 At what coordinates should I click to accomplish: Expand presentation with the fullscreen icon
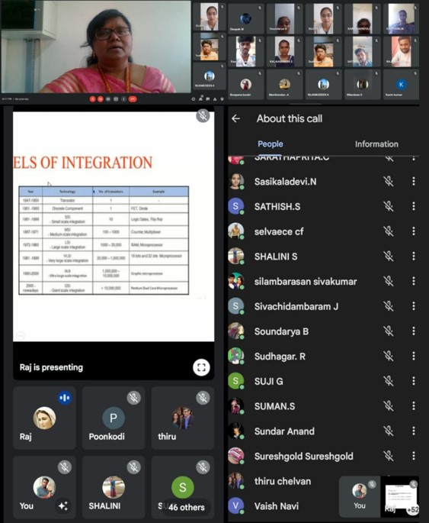click(x=201, y=367)
